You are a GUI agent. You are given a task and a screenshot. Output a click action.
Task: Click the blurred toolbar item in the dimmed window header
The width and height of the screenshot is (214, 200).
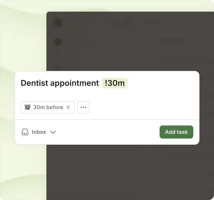click(x=127, y=22)
